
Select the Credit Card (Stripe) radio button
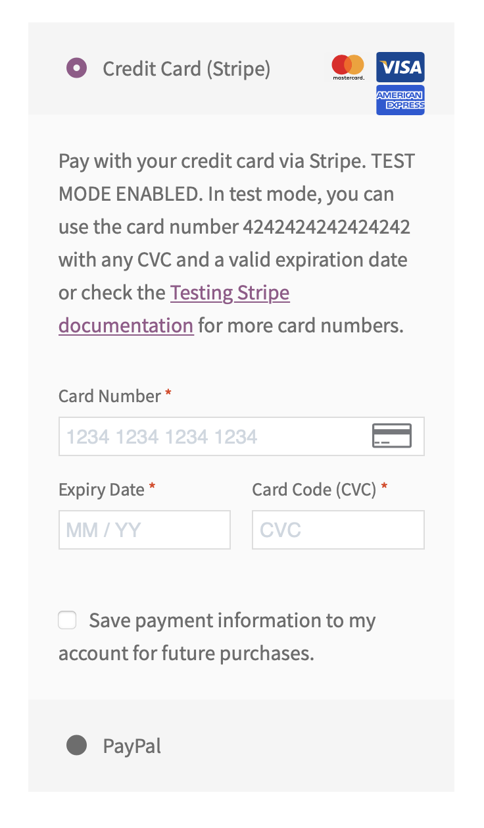coord(77,68)
